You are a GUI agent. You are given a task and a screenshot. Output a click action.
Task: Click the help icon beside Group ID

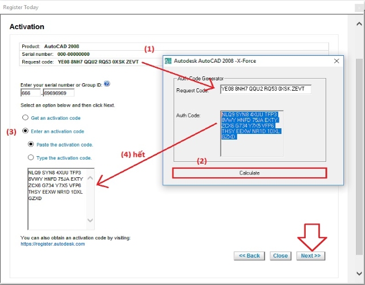107,84
